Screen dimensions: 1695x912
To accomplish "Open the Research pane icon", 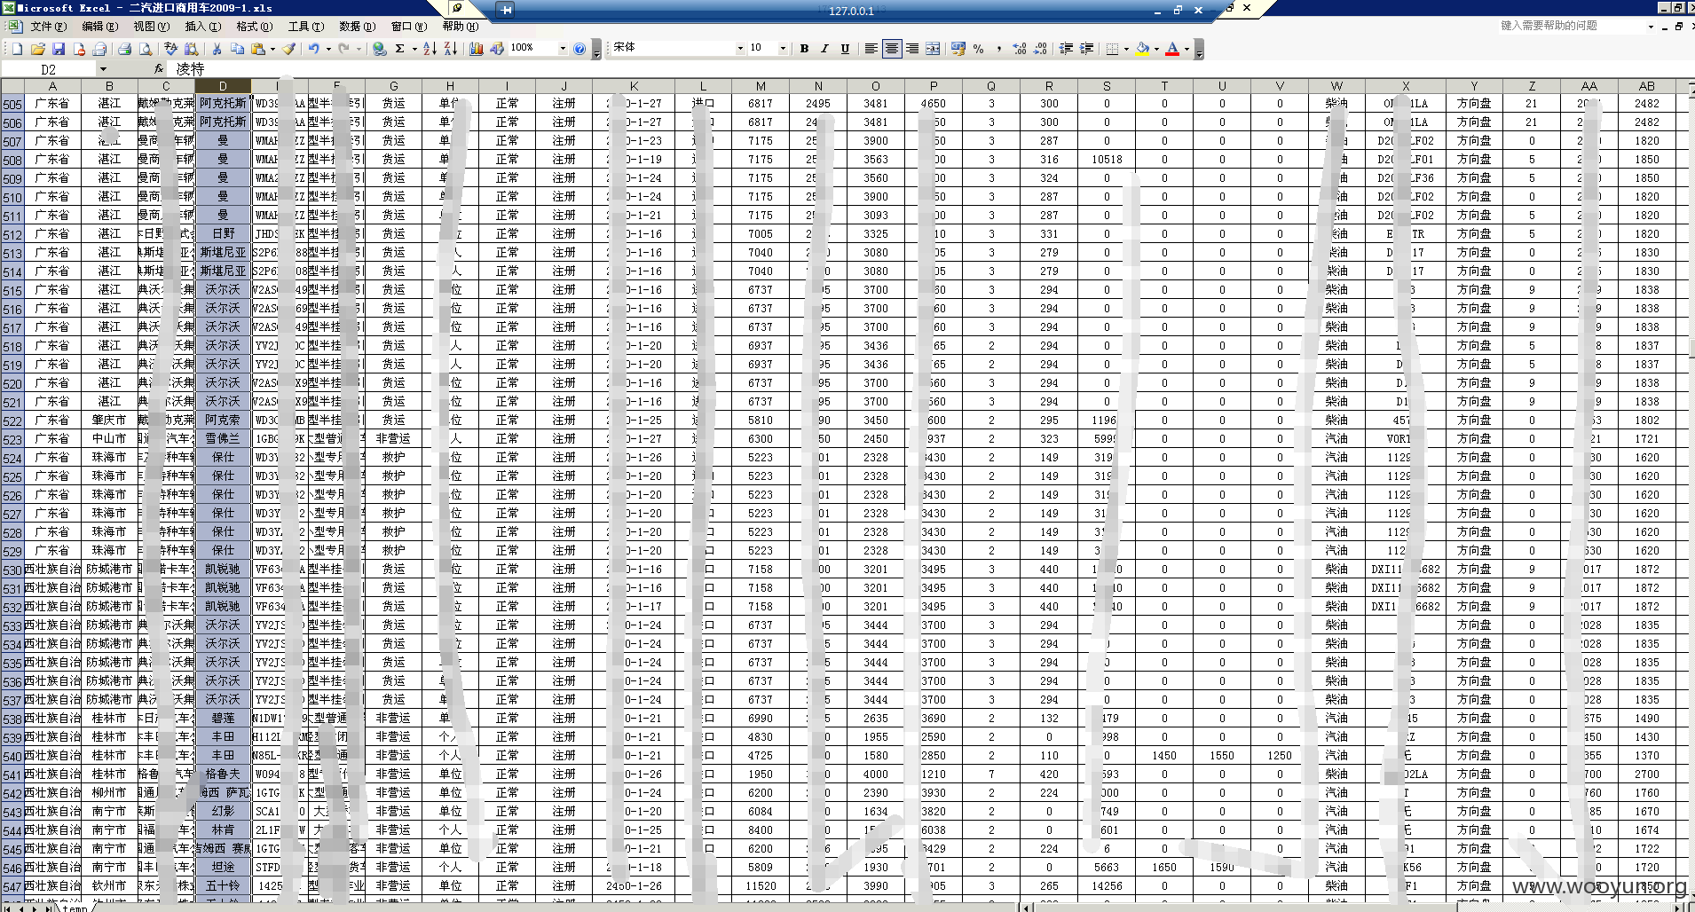I will tap(191, 49).
